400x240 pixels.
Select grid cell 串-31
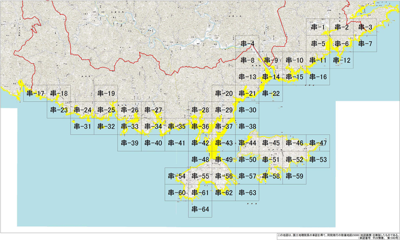(x=82, y=126)
